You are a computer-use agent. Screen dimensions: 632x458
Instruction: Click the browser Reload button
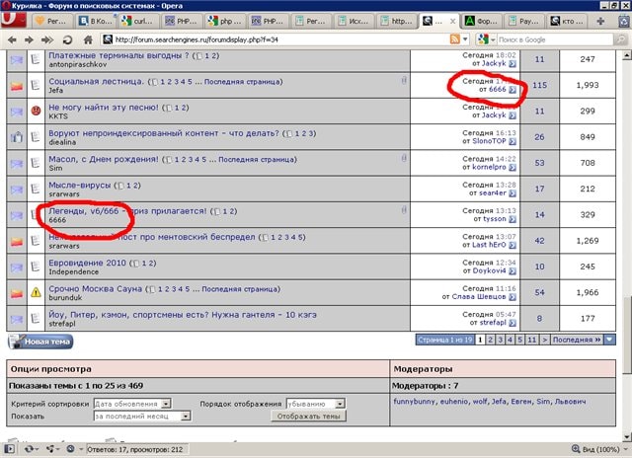coord(68,38)
